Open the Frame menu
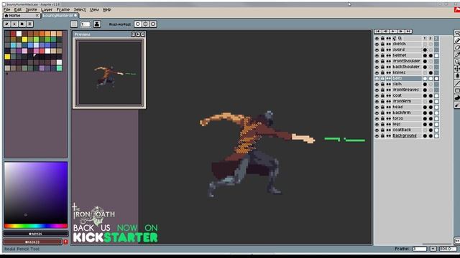460x258 pixels. (63, 9)
